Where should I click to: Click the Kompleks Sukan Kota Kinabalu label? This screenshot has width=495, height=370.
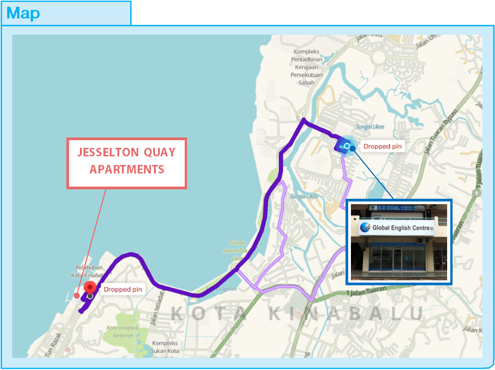click(x=166, y=350)
